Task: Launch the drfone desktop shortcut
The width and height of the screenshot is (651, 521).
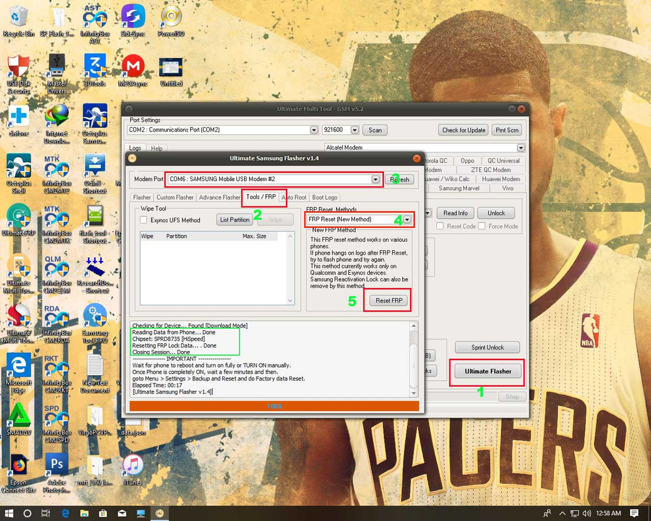Action: pos(18,120)
